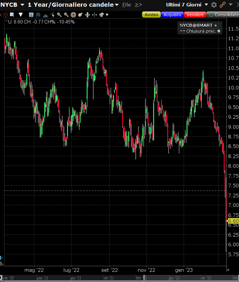Click the set '20 marker on timeline bar

(8, 278)
